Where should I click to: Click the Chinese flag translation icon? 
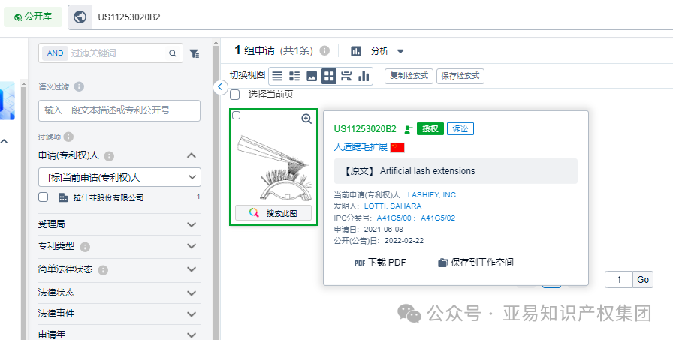(397, 148)
